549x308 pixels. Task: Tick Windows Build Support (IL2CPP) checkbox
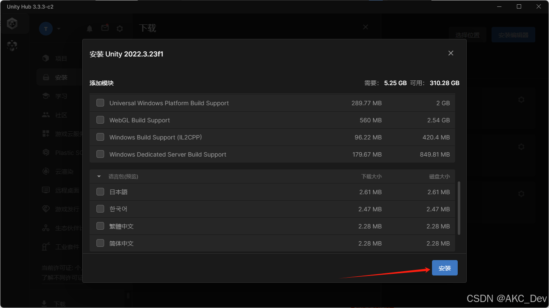(100, 137)
